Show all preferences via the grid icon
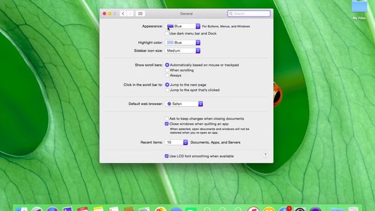The image size is (375, 211). tap(141, 13)
